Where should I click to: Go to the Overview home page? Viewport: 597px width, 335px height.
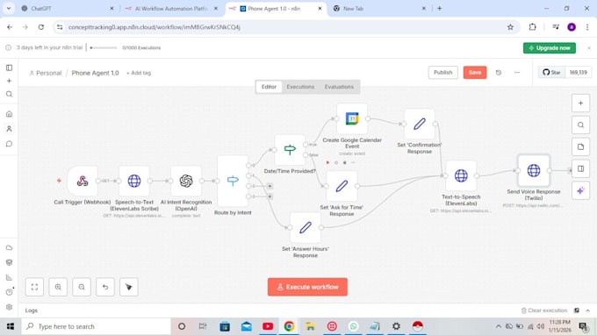point(9,114)
